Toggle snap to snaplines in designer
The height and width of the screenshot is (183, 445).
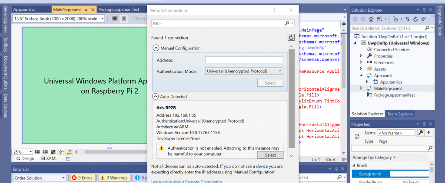pos(61,152)
